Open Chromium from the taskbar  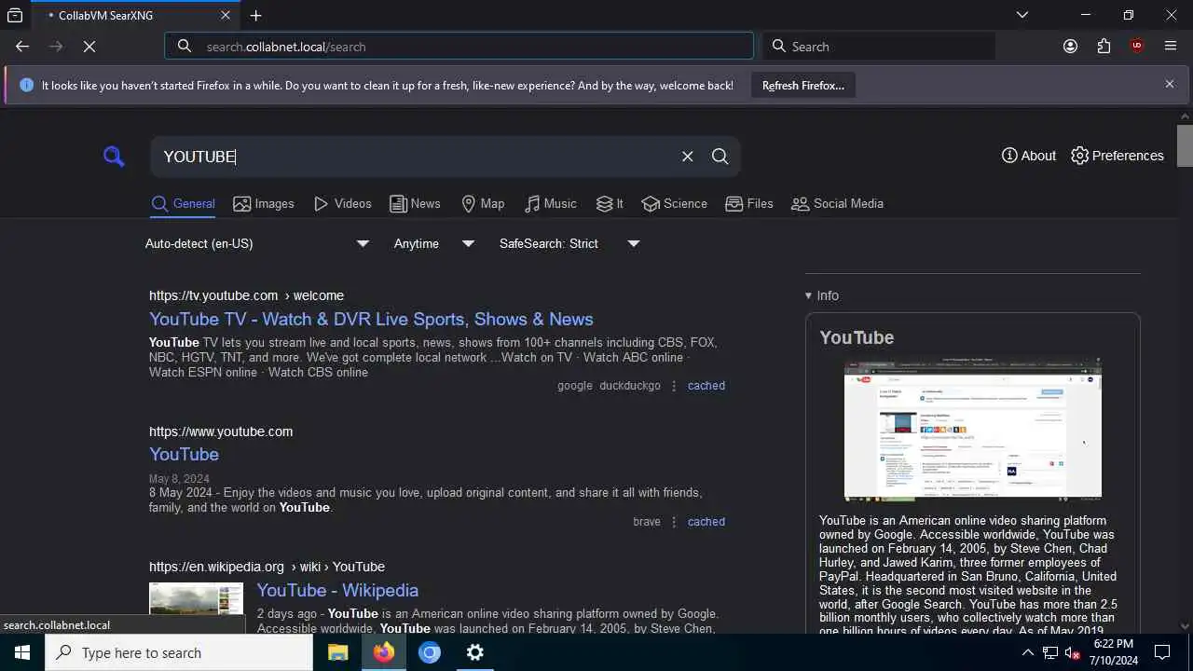point(430,652)
